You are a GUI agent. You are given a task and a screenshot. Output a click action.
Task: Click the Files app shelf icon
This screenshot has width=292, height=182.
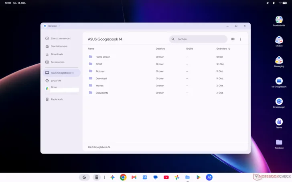point(188,177)
